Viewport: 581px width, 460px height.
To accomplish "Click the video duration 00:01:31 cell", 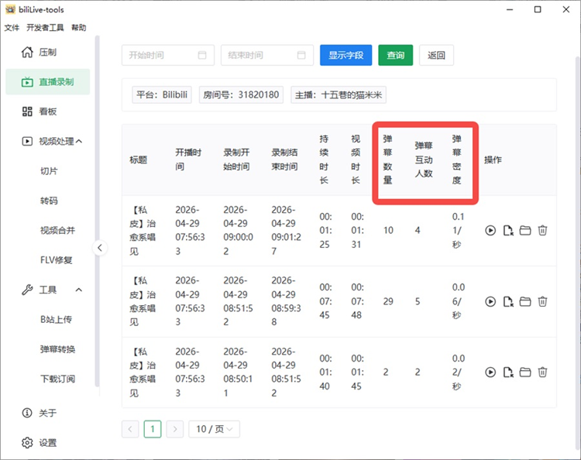I will 358,230.
